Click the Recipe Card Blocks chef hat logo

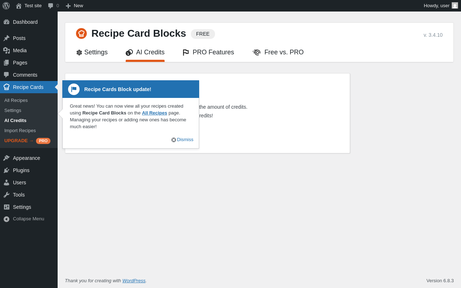(x=81, y=33)
